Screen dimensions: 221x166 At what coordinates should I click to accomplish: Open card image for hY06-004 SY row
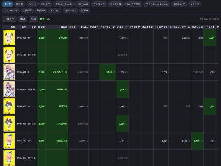click(x=9, y=106)
